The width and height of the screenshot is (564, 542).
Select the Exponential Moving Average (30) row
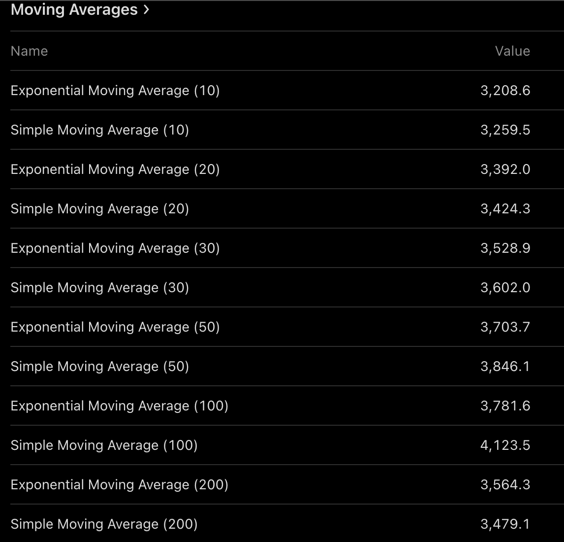(115, 248)
